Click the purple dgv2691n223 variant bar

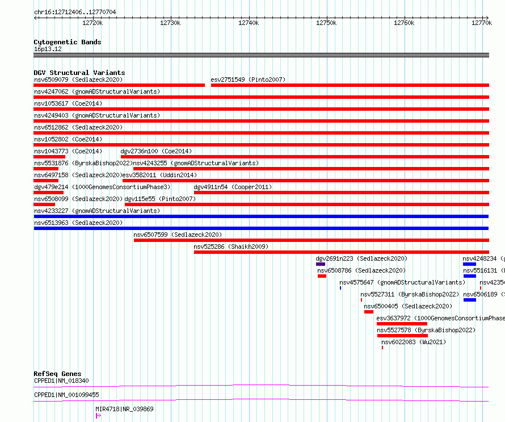tap(321, 264)
